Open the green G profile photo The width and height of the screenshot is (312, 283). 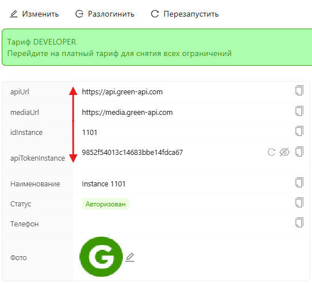[101, 257]
